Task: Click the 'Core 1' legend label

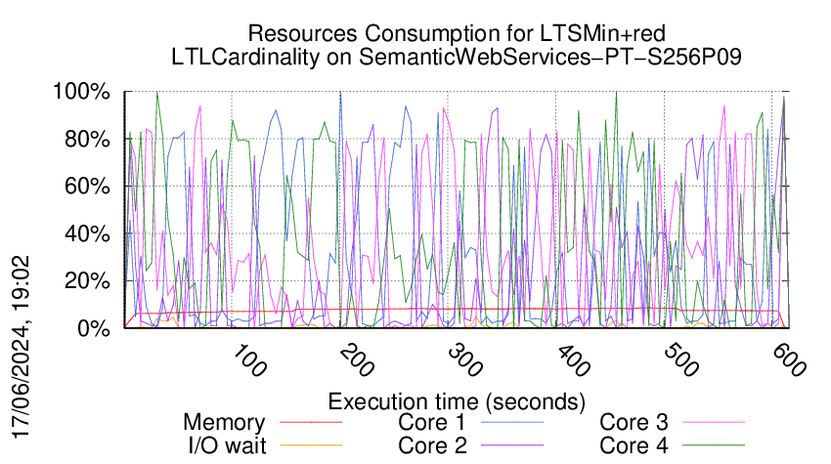Action: 431,422
